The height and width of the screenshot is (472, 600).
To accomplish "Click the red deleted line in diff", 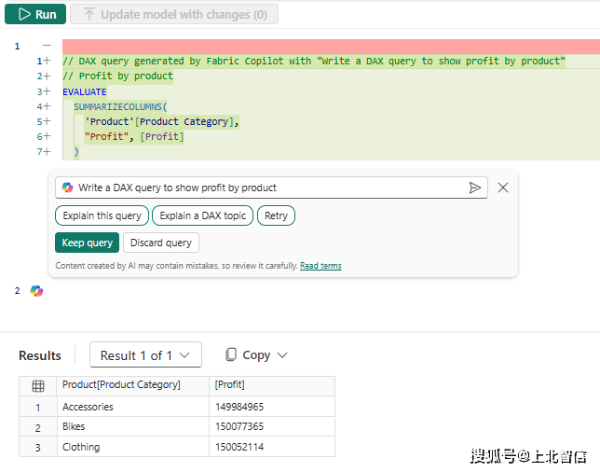I will point(331,47).
